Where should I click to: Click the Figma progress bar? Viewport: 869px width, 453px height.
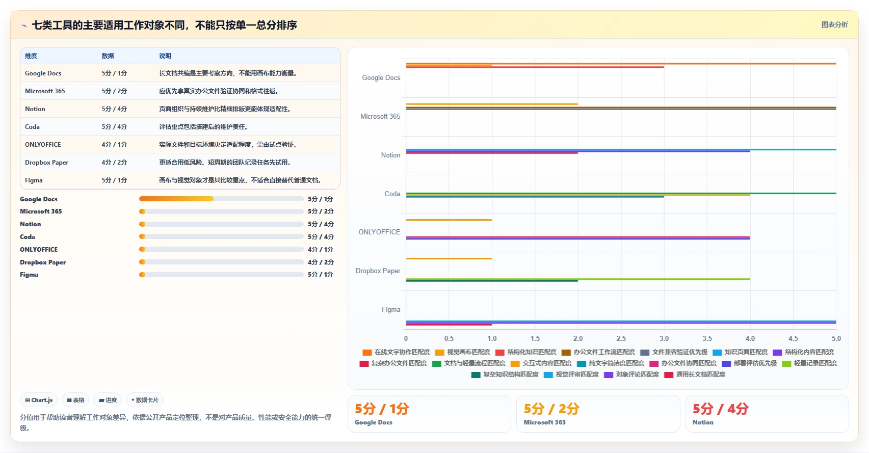[221, 275]
